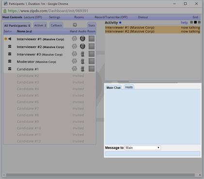Image resolution: width=204 pixels, height=179 pixels.
Task: Select Candidate #2 invited row
Action: coord(50,76)
